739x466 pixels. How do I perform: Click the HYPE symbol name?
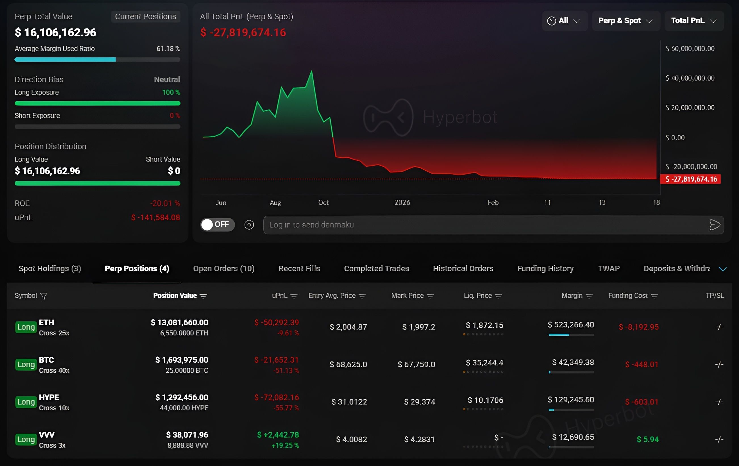(49, 398)
